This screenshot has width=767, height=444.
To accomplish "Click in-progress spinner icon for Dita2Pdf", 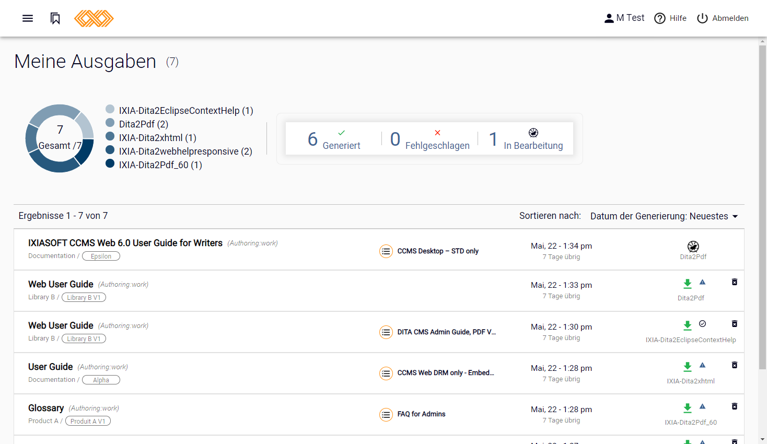I will pos(693,247).
